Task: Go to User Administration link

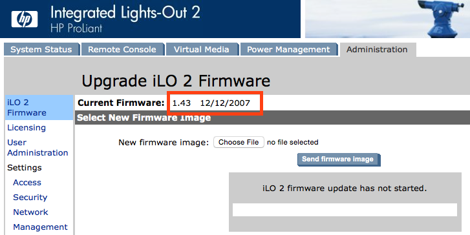Action: 37,148
